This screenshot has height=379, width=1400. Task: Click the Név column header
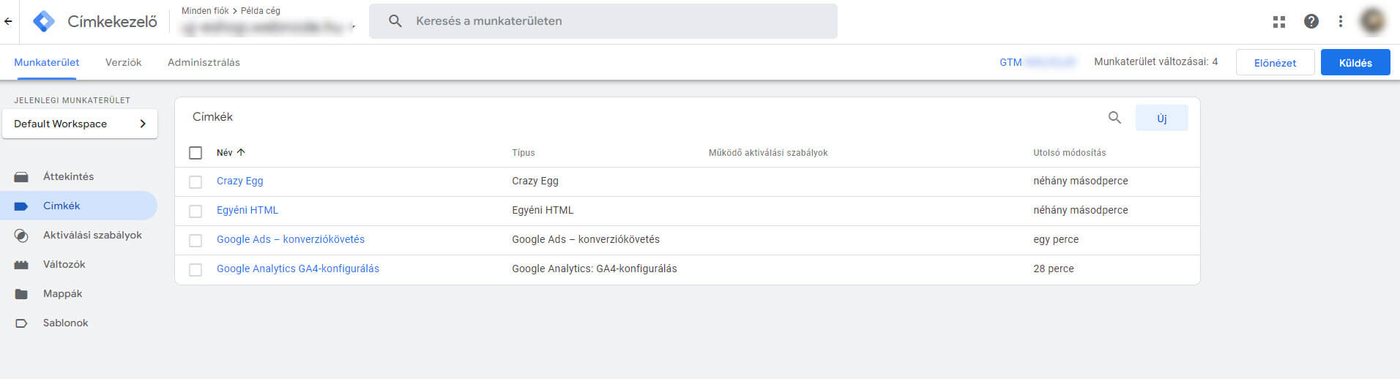coord(224,153)
